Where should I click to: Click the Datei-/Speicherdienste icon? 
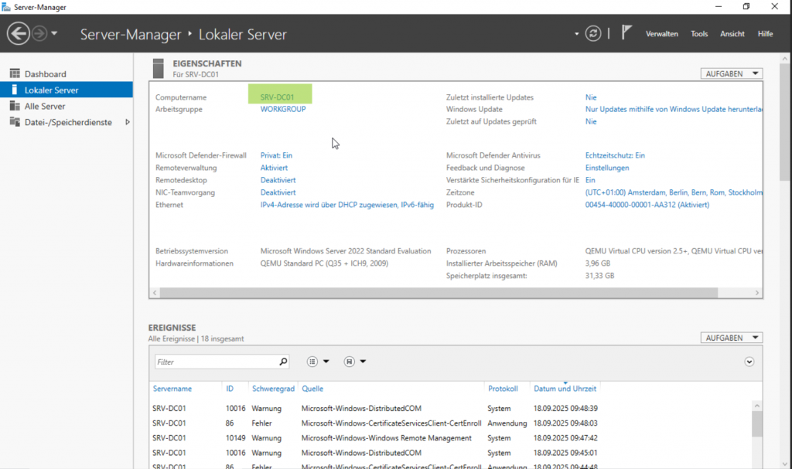(14, 123)
